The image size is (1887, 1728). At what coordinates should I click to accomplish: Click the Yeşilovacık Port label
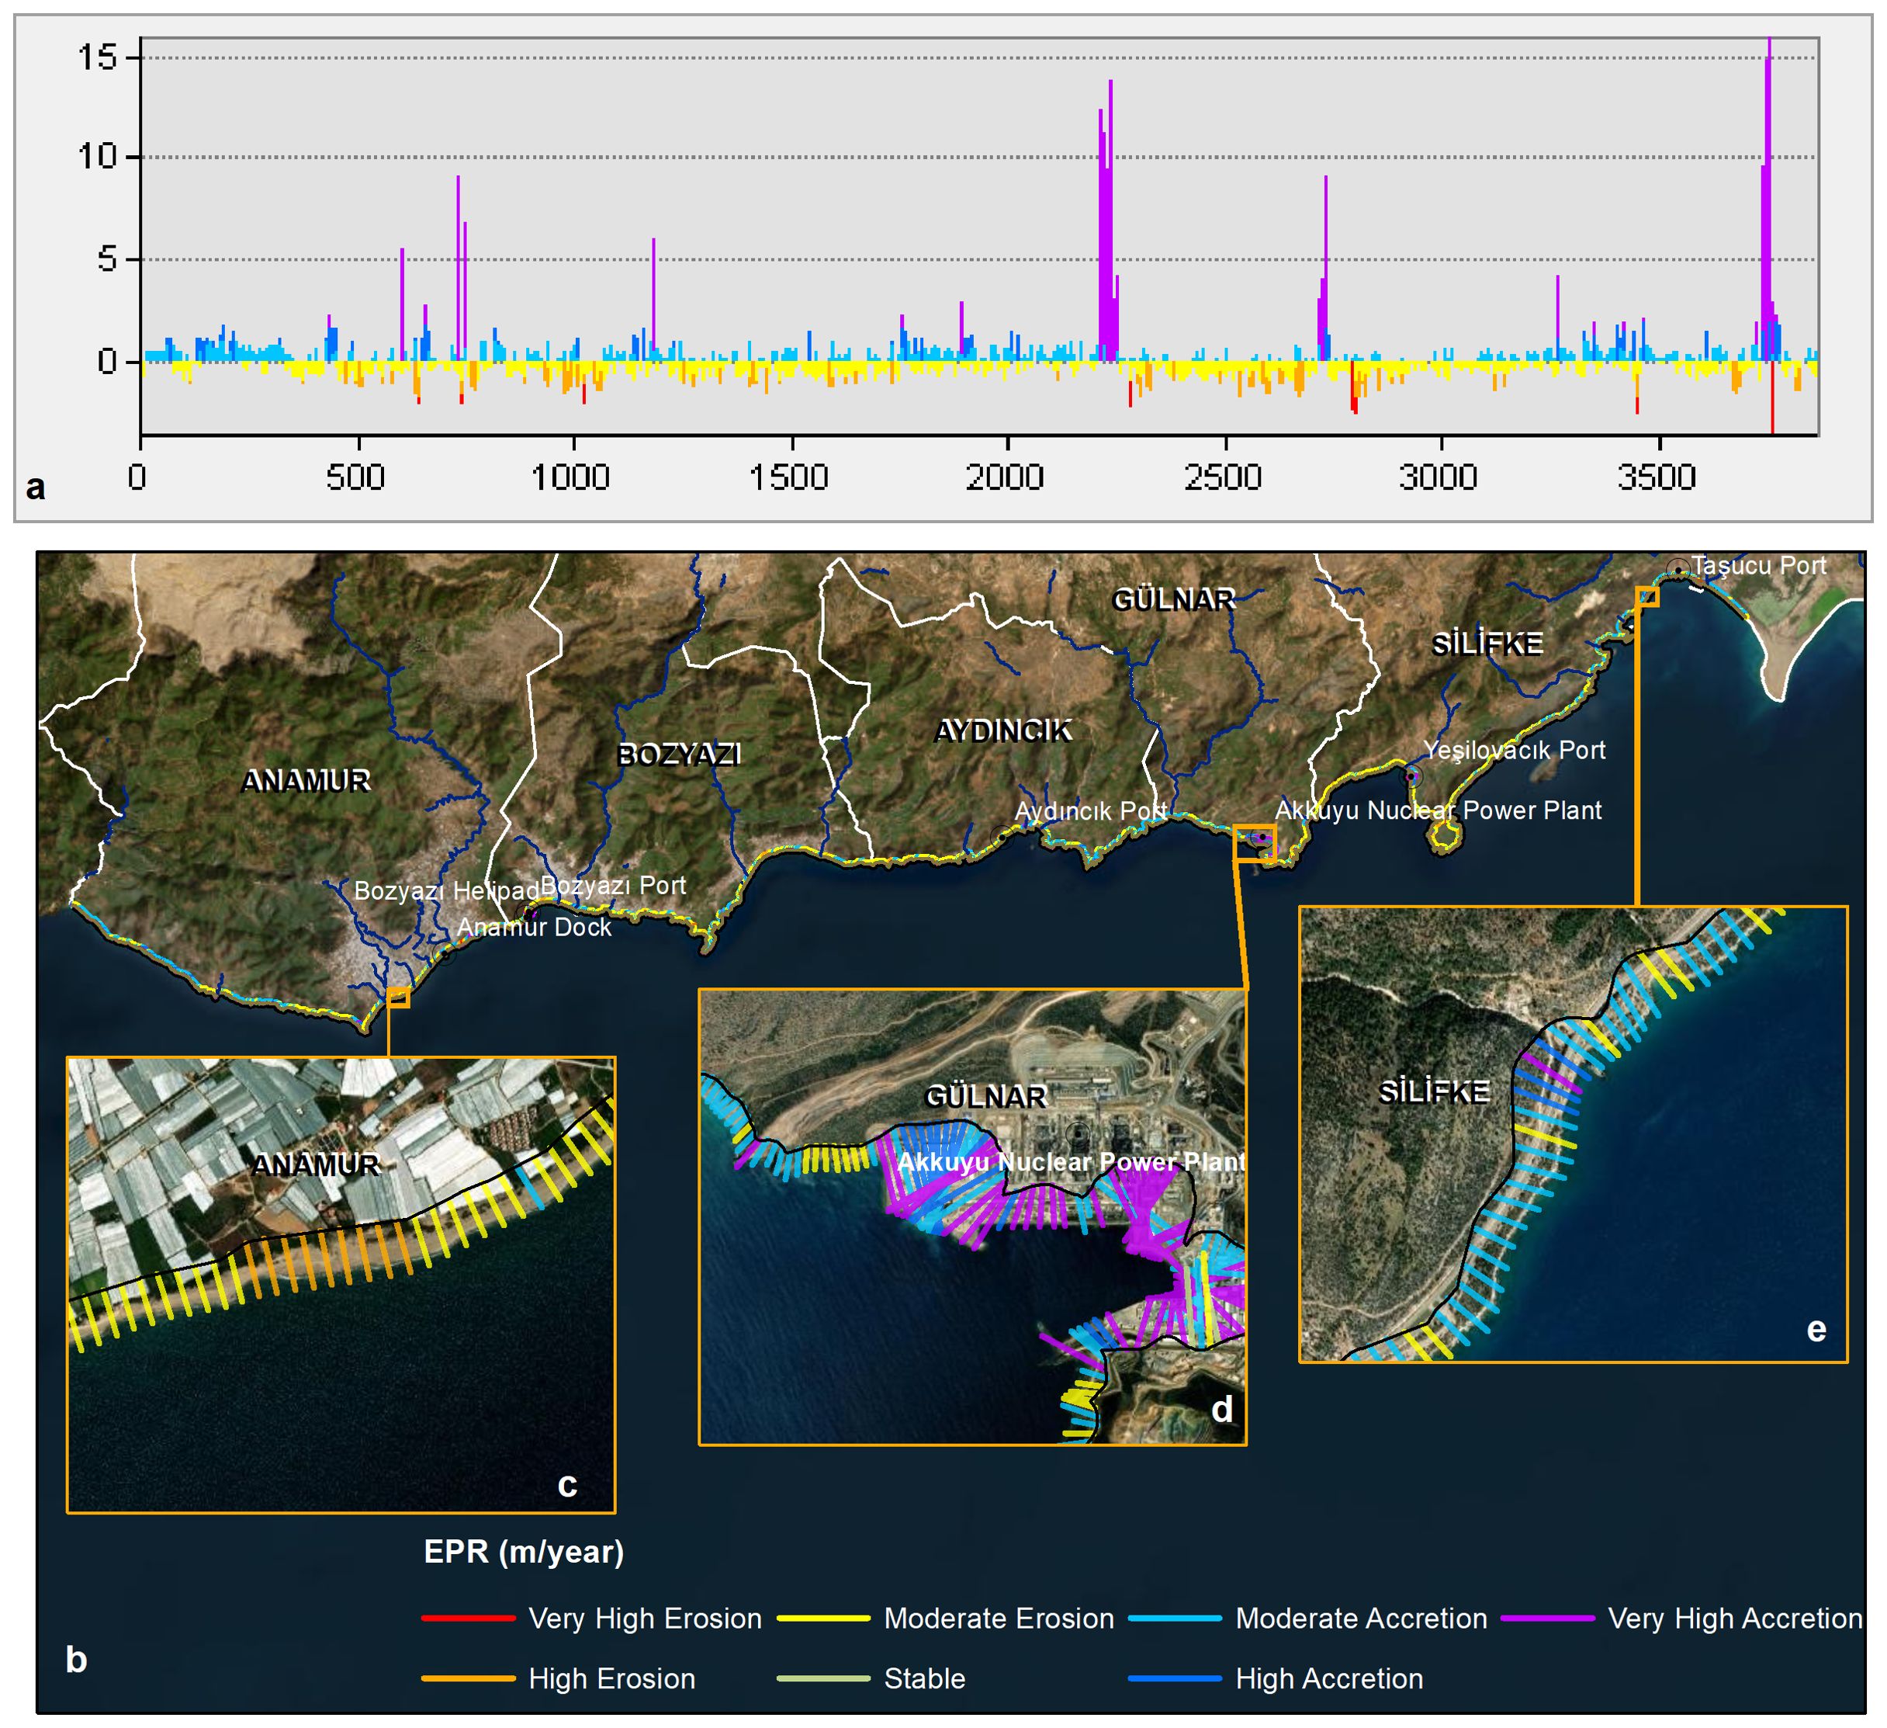coord(1514,750)
